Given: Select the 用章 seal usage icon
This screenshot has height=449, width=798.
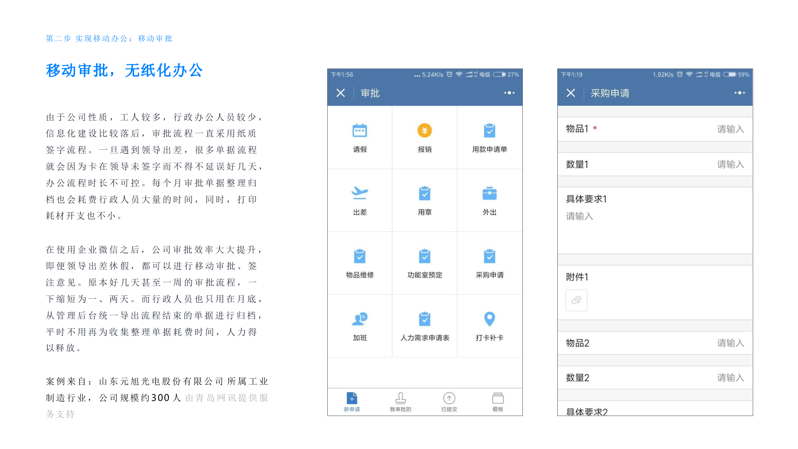Looking at the screenshot, I should click(x=424, y=200).
